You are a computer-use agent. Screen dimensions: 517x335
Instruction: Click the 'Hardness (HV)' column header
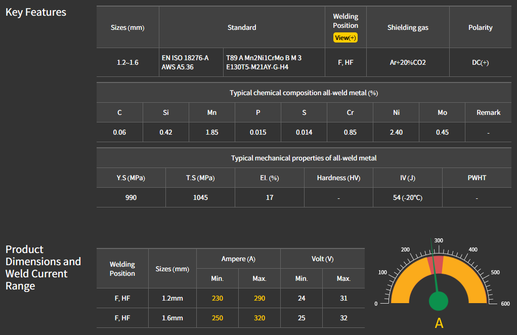pyautogui.click(x=338, y=178)
